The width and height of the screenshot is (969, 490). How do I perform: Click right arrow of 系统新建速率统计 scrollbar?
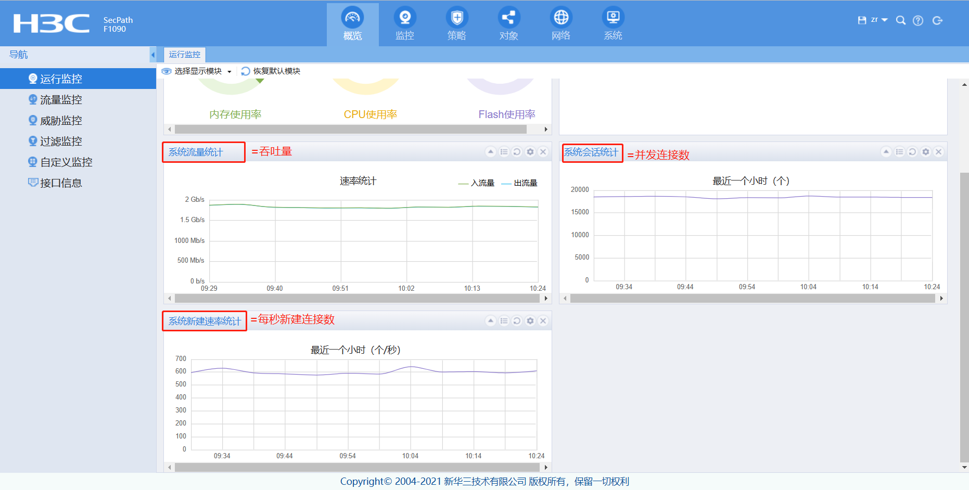coord(546,467)
